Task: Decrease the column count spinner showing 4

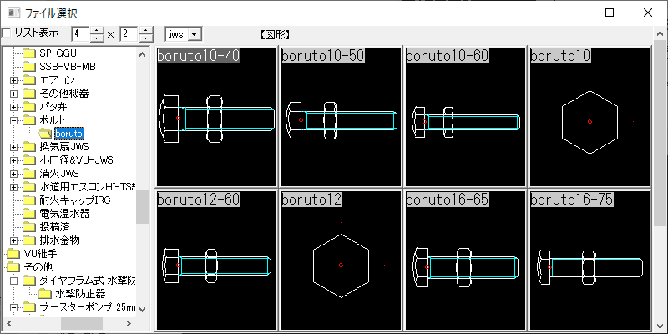Action: (x=98, y=38)
